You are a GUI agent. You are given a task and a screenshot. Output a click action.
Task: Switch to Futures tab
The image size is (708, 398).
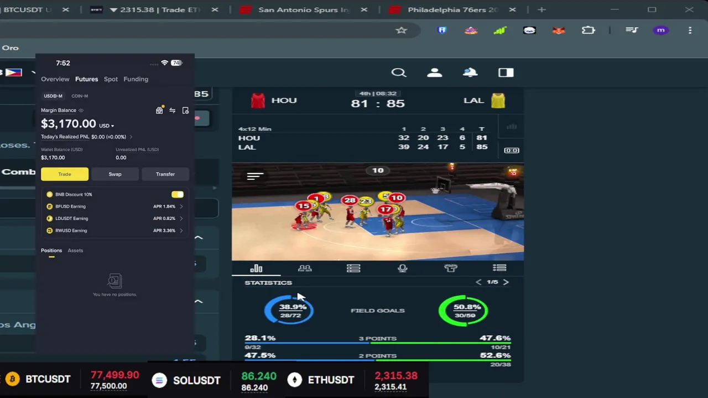(x=86, y=79)
